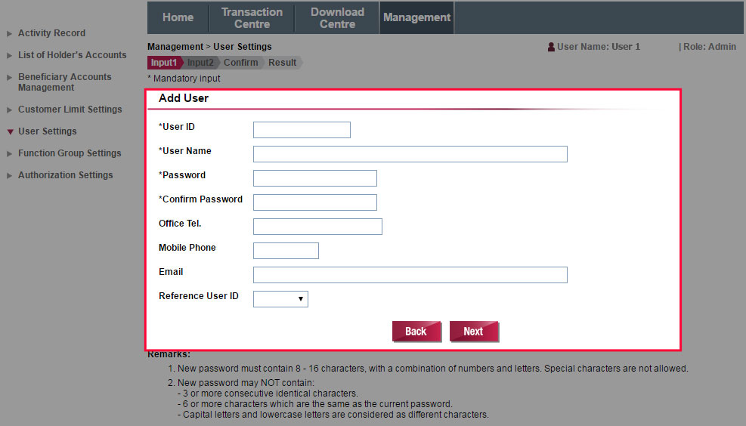Open the Download Centre tab
The image size is (746, 426).
point(337,17)
